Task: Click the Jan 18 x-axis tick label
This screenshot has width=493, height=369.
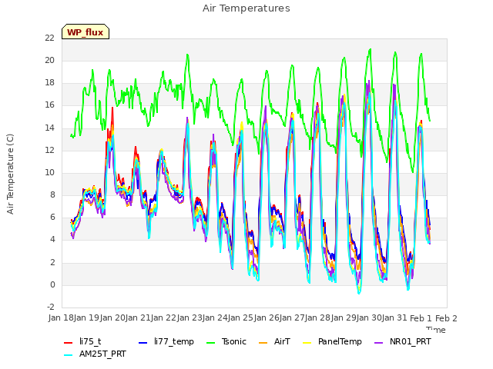Action: (x=61, y=318)
